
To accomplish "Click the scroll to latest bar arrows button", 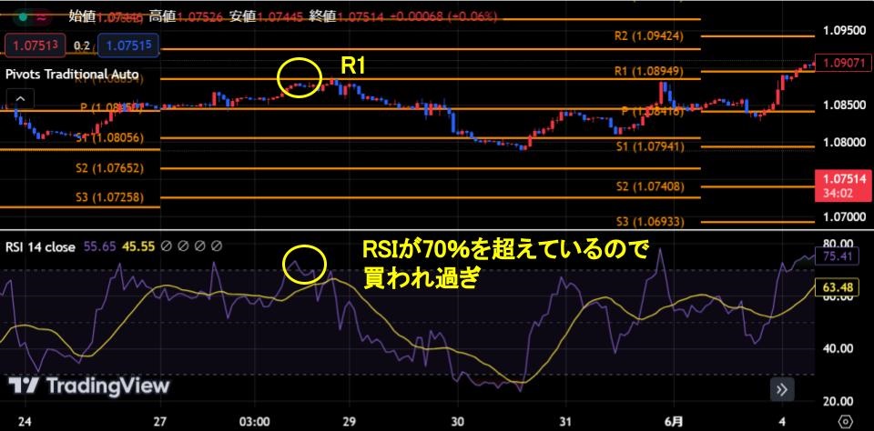I will 781,390.
